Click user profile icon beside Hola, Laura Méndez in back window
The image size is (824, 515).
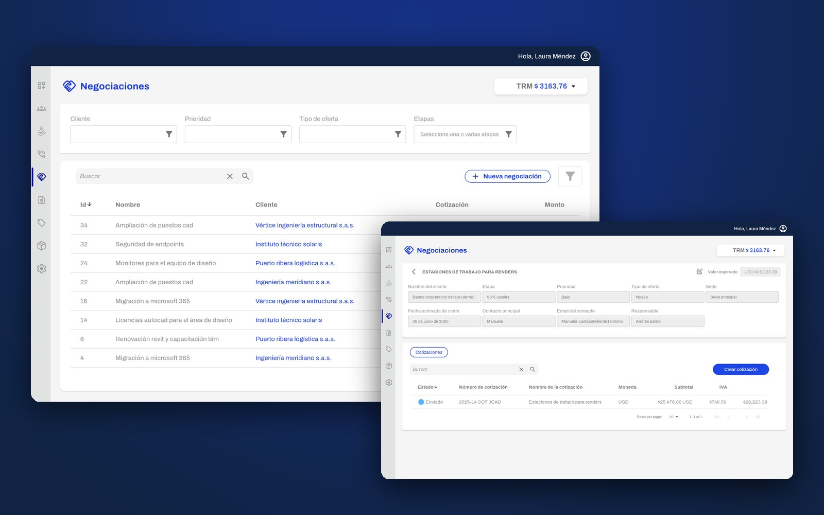coord(586,56)
